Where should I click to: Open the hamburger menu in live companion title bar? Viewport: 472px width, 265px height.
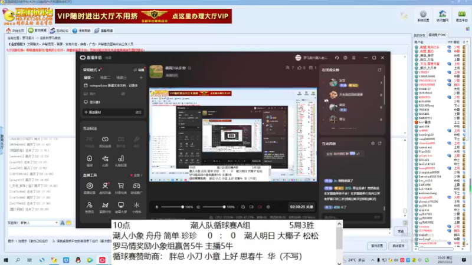(353, 58)
